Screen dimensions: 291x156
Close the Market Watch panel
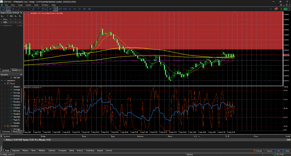pos(21,13)
